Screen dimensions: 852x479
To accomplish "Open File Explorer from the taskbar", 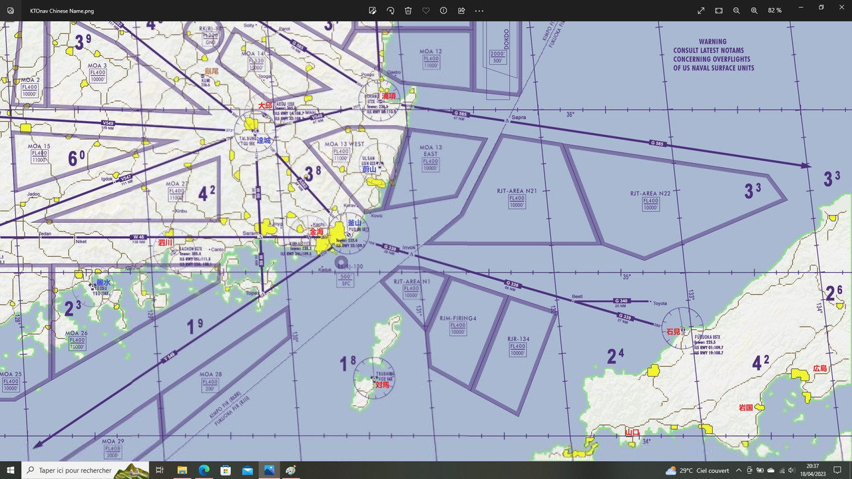I will point(182,470).
